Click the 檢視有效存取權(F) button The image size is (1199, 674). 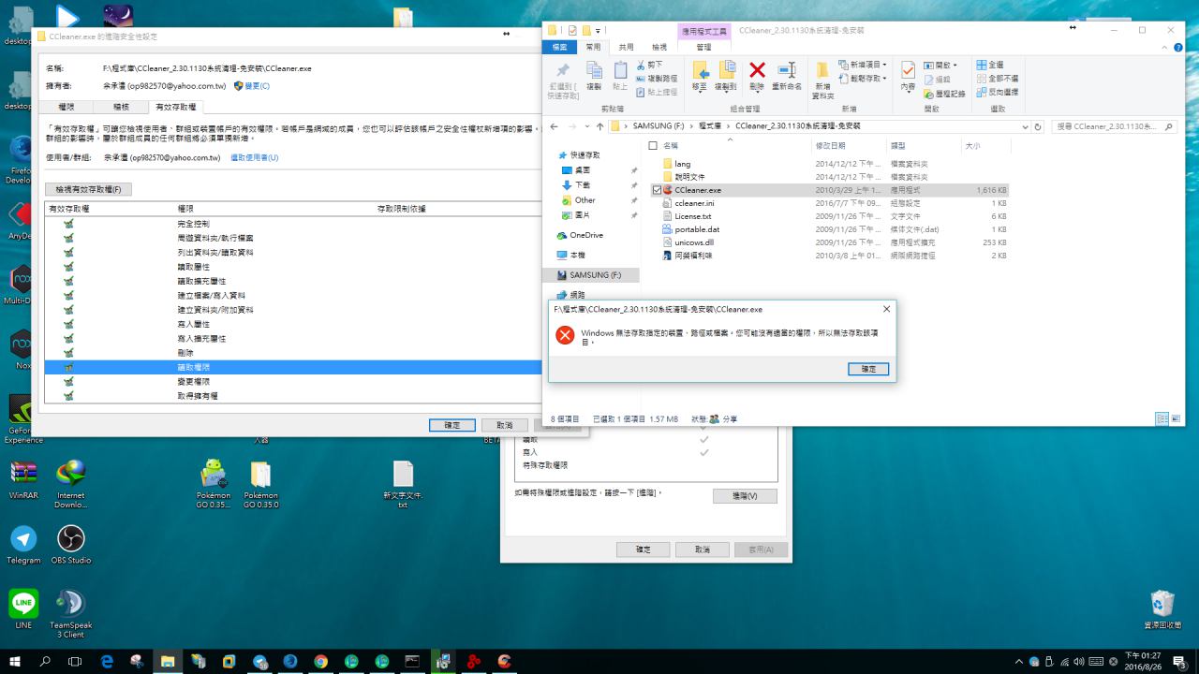[x=88, y=189]
